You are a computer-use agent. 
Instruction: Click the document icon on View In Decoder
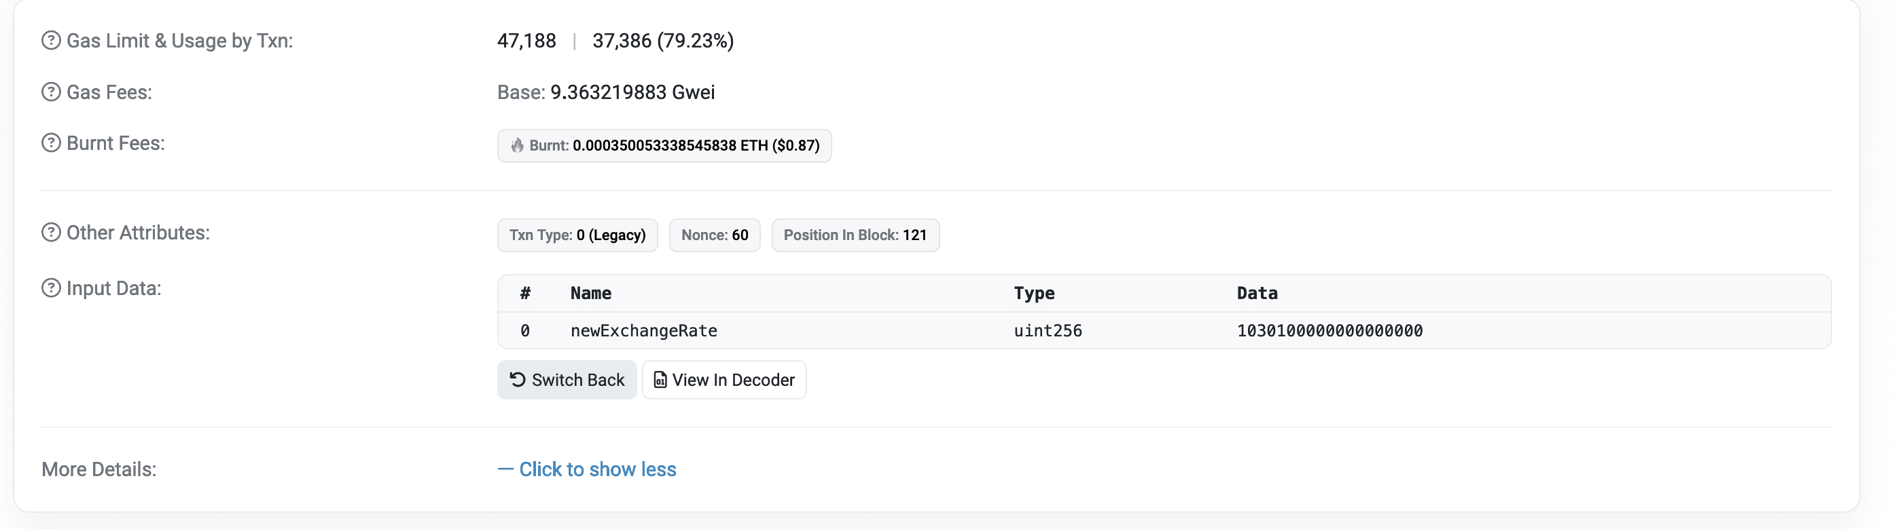coord(660,379)
